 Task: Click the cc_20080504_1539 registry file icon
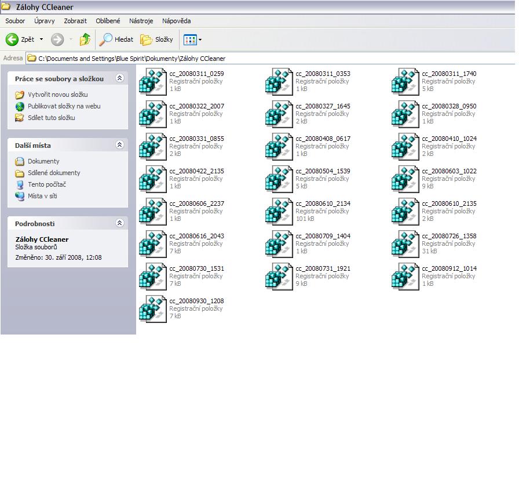click(x=279, y=179)
